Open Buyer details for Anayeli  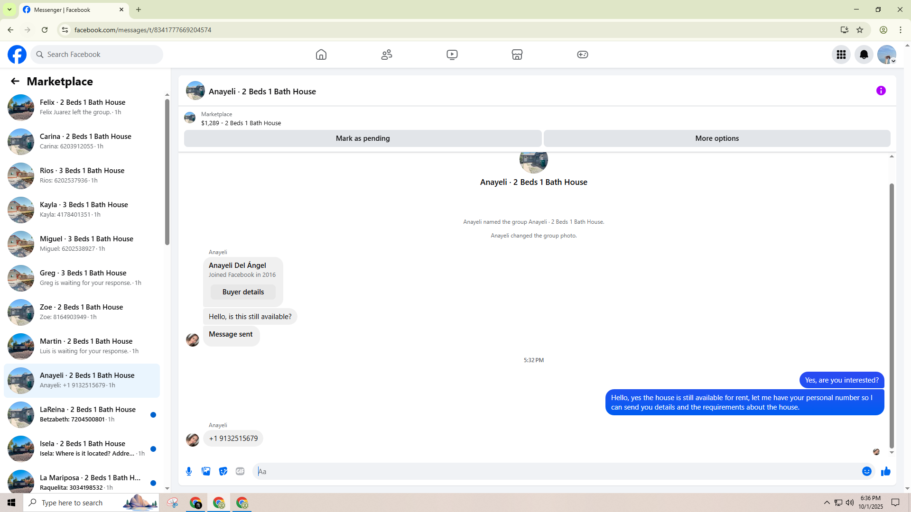pos(243,292)
